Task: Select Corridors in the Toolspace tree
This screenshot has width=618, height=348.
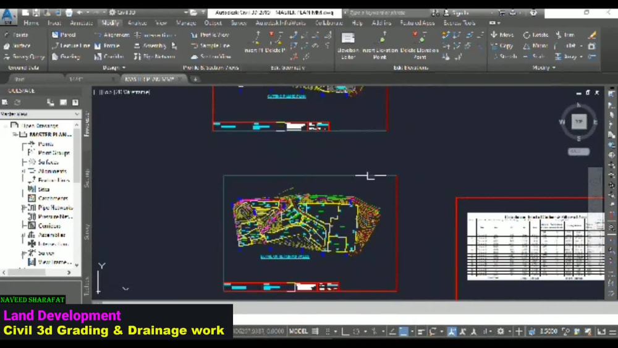Action: tap(49, 226)
